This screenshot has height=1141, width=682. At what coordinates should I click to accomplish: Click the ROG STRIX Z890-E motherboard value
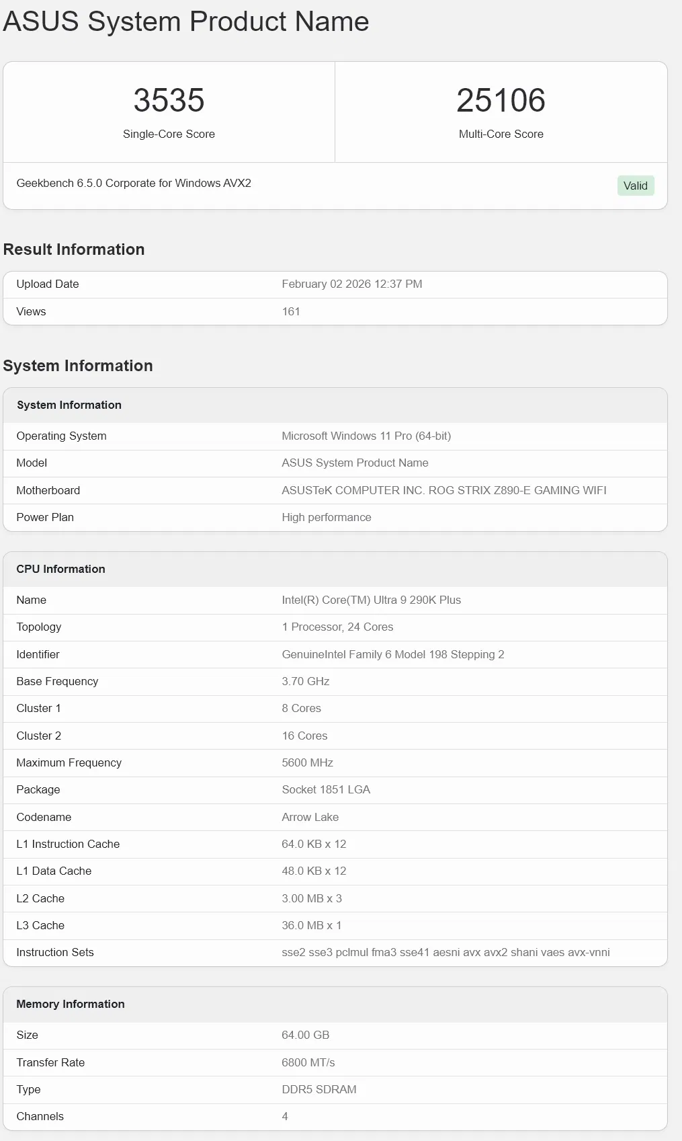[x=443, y=490]
